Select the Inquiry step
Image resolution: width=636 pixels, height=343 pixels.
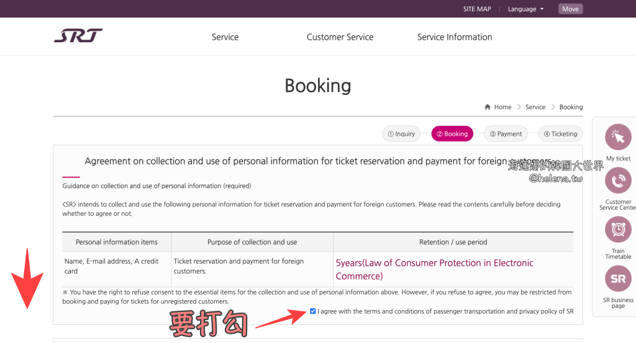point(401,133)
